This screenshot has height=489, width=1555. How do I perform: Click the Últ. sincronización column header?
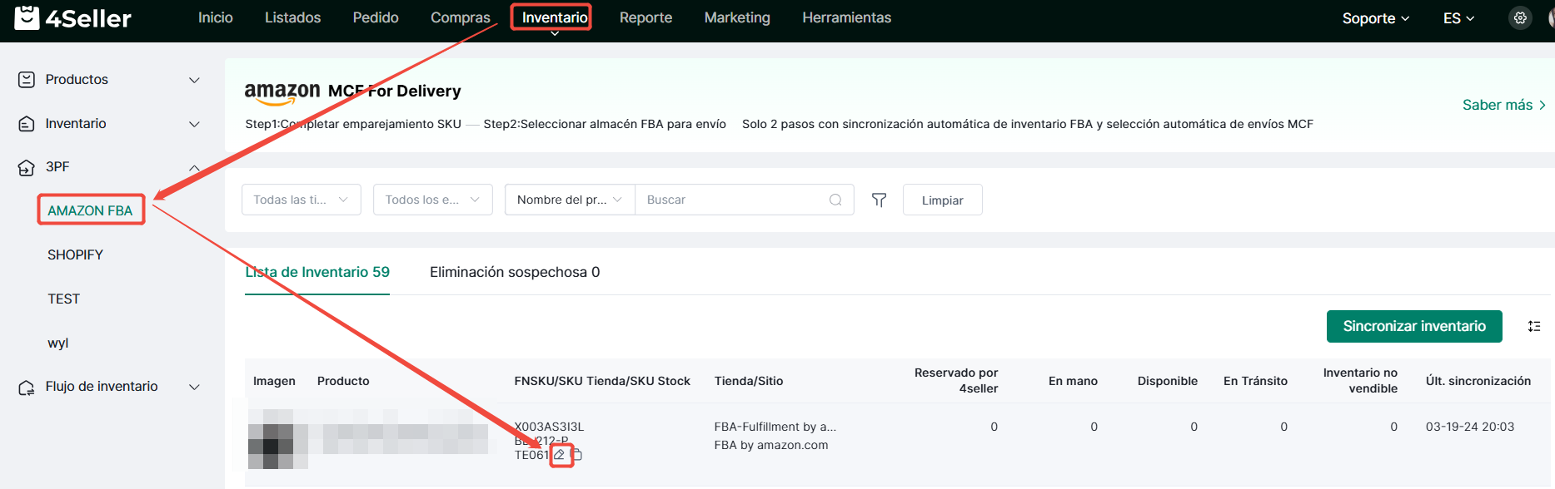point(1478,381)
